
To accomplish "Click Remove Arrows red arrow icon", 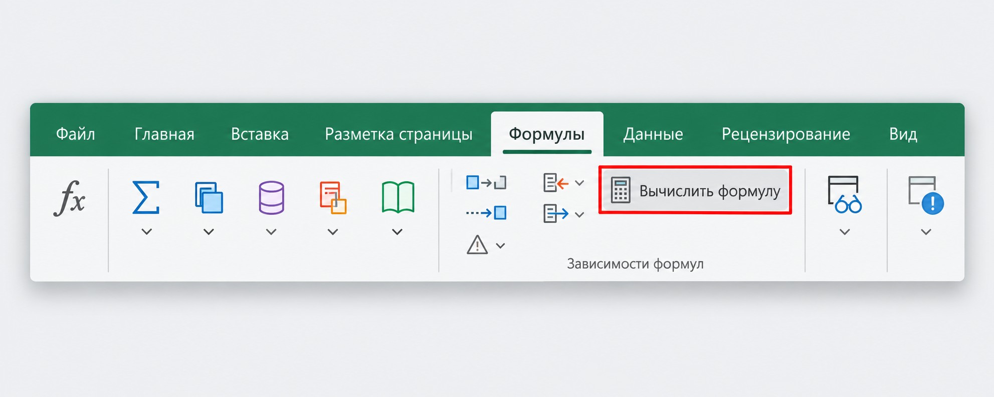I will coord(556,183).
